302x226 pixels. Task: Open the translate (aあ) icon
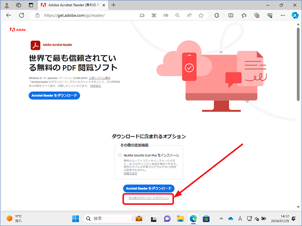(x=166, y=15)
